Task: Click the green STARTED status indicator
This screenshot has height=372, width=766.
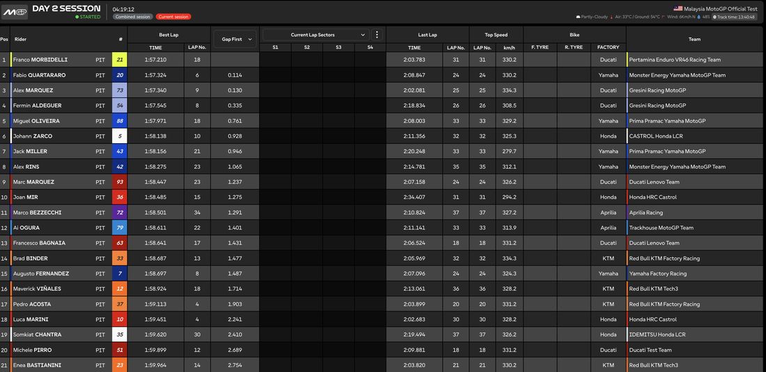Action: 88,17
